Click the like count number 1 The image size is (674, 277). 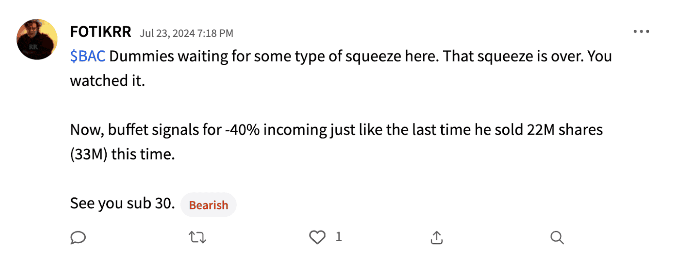338,236
